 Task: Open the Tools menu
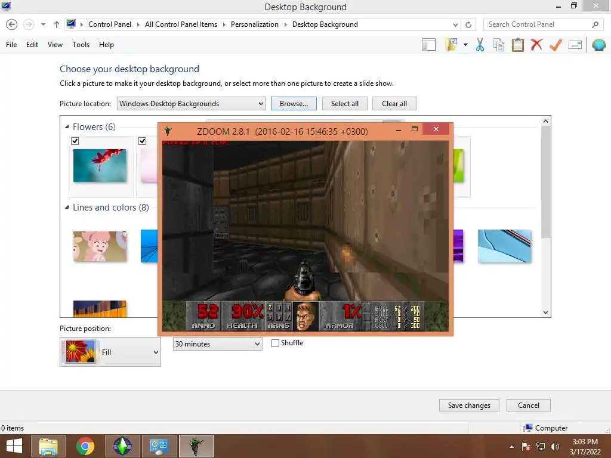(81, 45)
